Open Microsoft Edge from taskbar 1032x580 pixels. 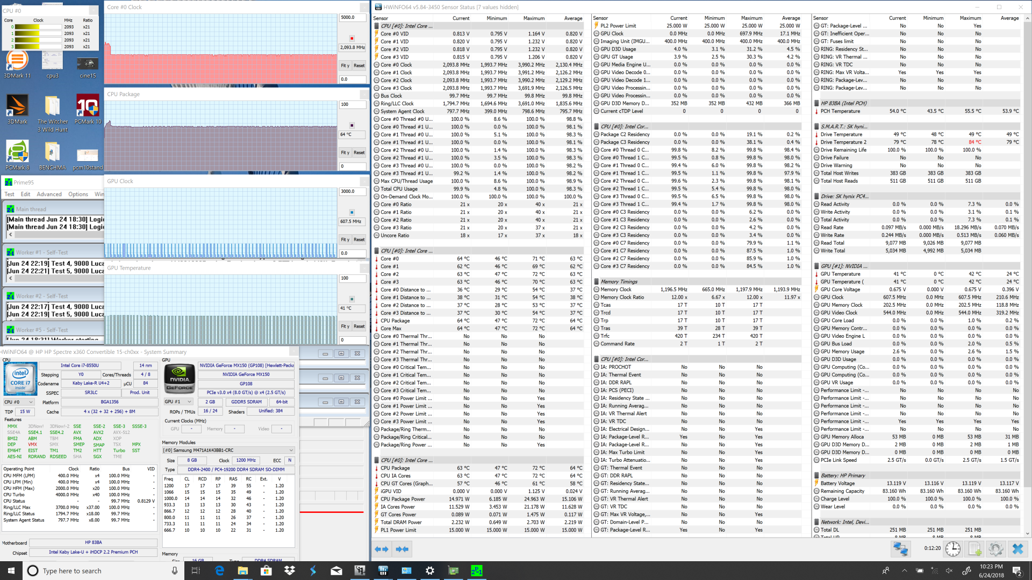pyautogui.click(x=219, y=570)
